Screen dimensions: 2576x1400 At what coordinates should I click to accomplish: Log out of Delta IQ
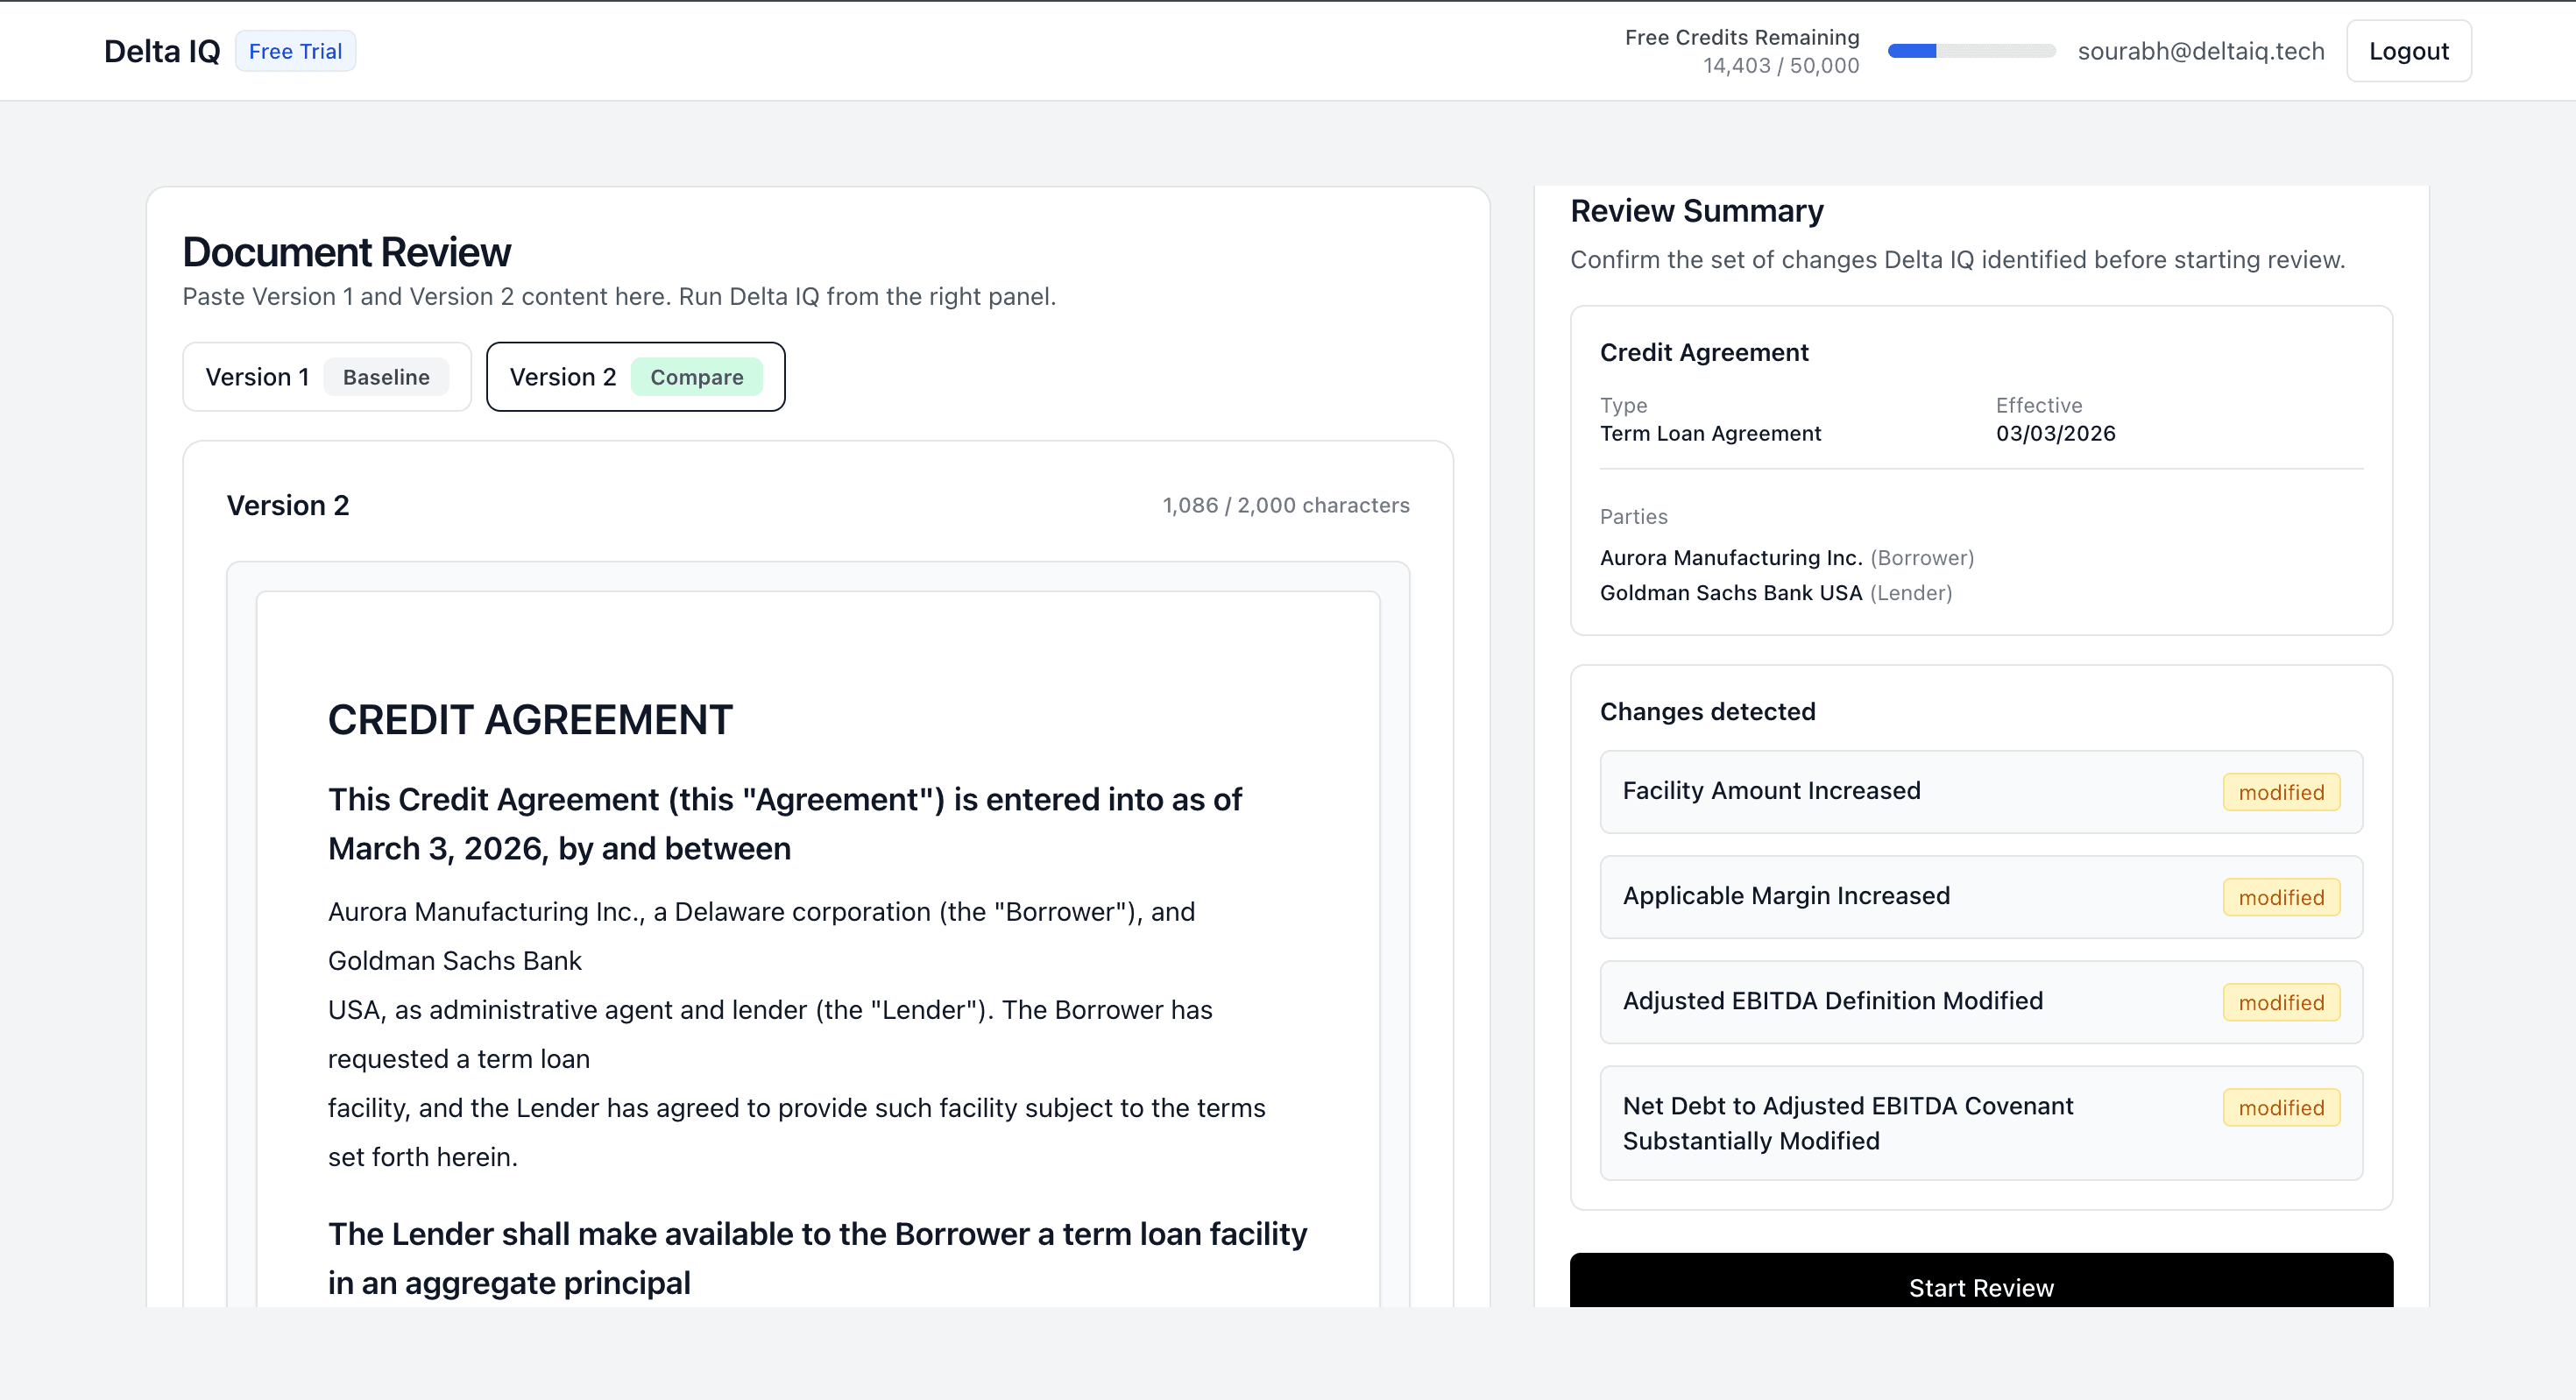click(2408, 50)
